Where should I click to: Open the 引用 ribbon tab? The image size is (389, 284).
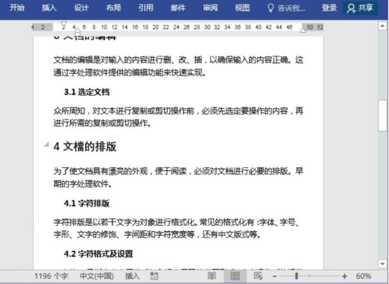click(146, 8)
